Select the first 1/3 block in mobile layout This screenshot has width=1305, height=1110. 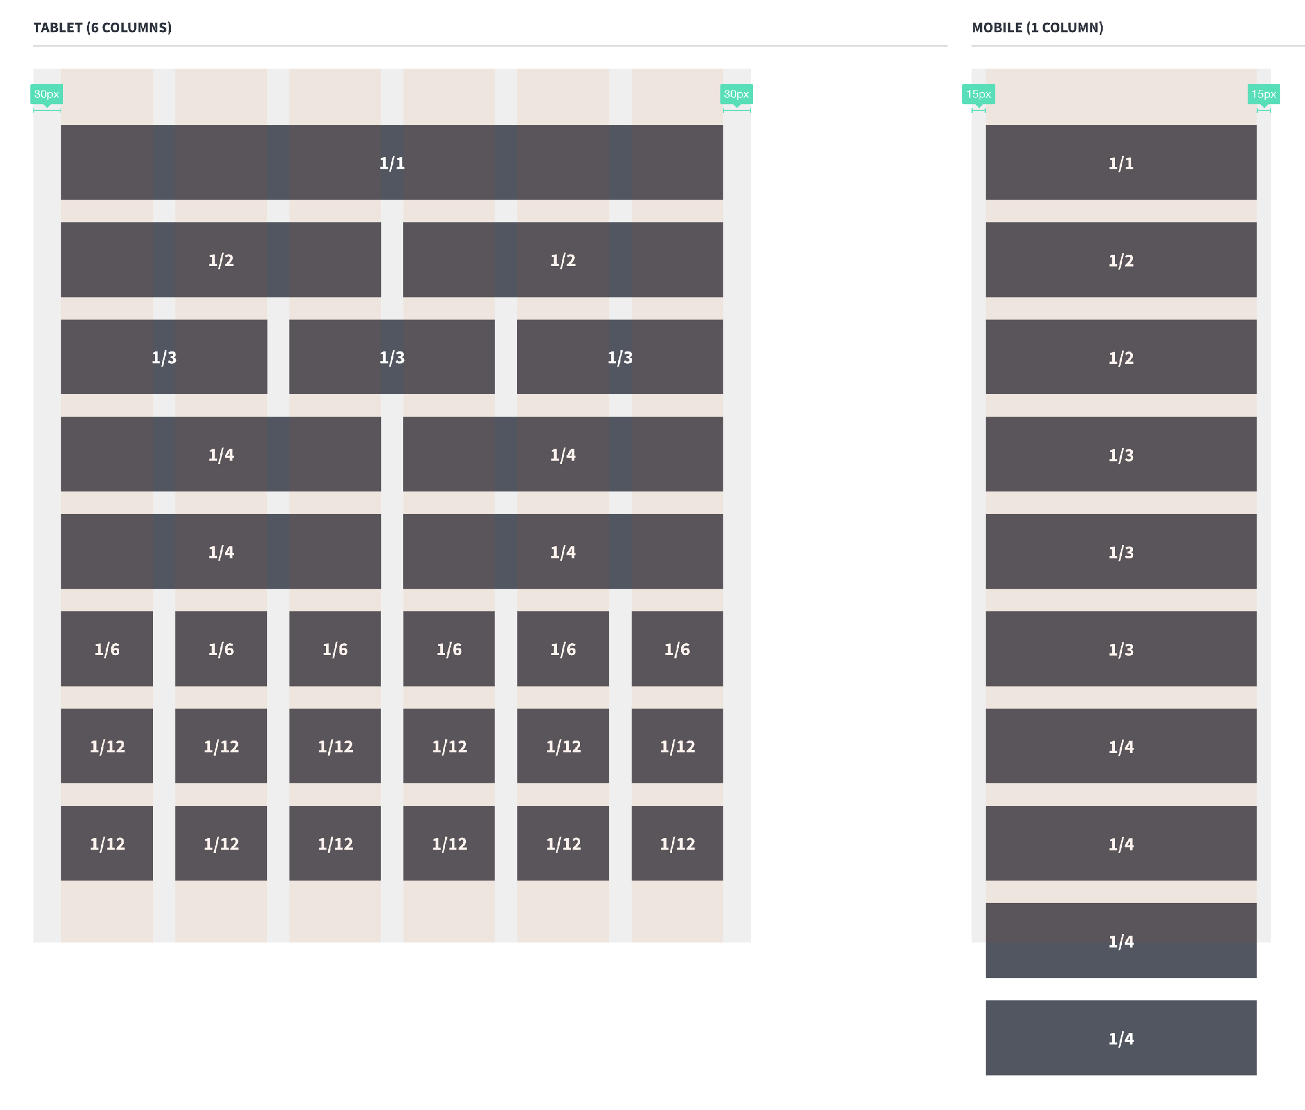(1120, 455)
